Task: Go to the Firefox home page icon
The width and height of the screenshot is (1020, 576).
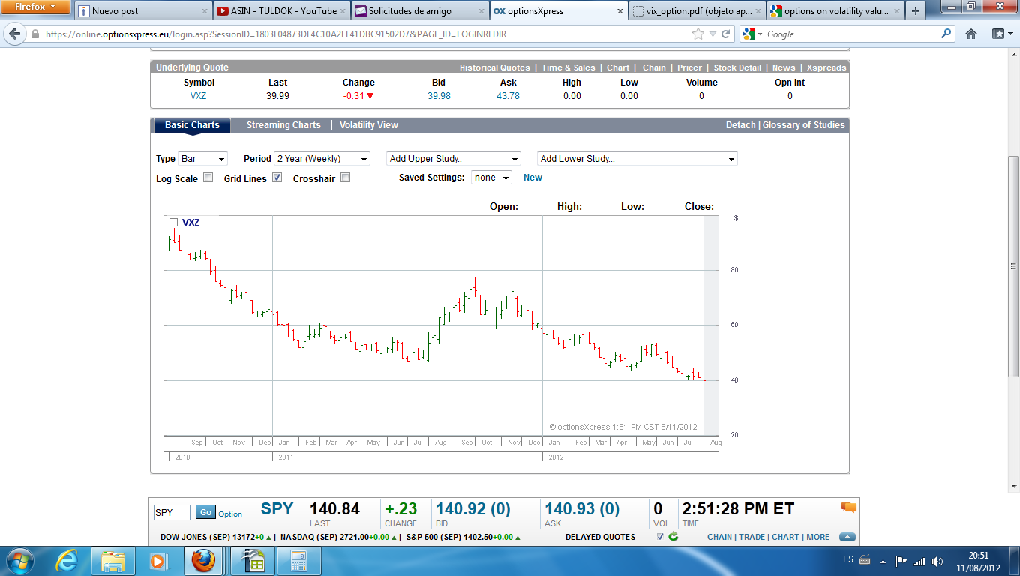Action: click(971, 34)
